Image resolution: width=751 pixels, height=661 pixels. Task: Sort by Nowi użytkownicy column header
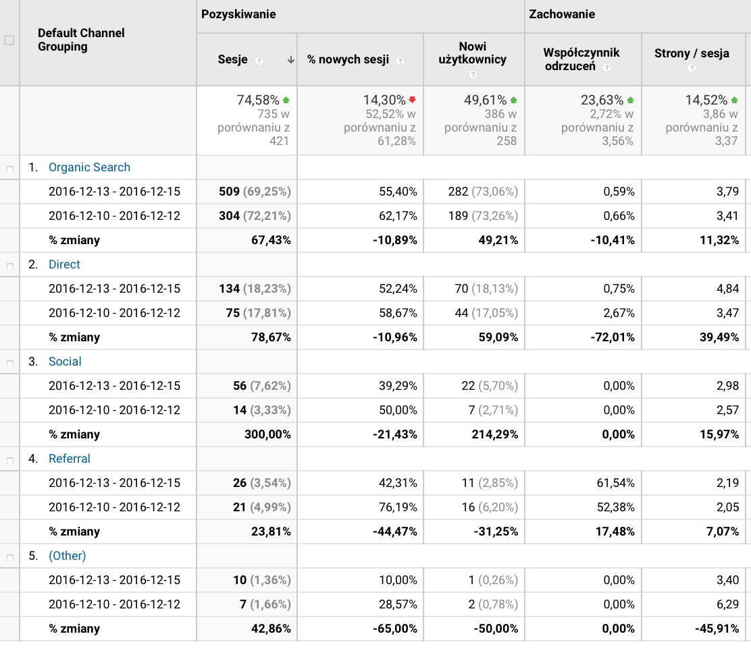click(x=473, y=53)
